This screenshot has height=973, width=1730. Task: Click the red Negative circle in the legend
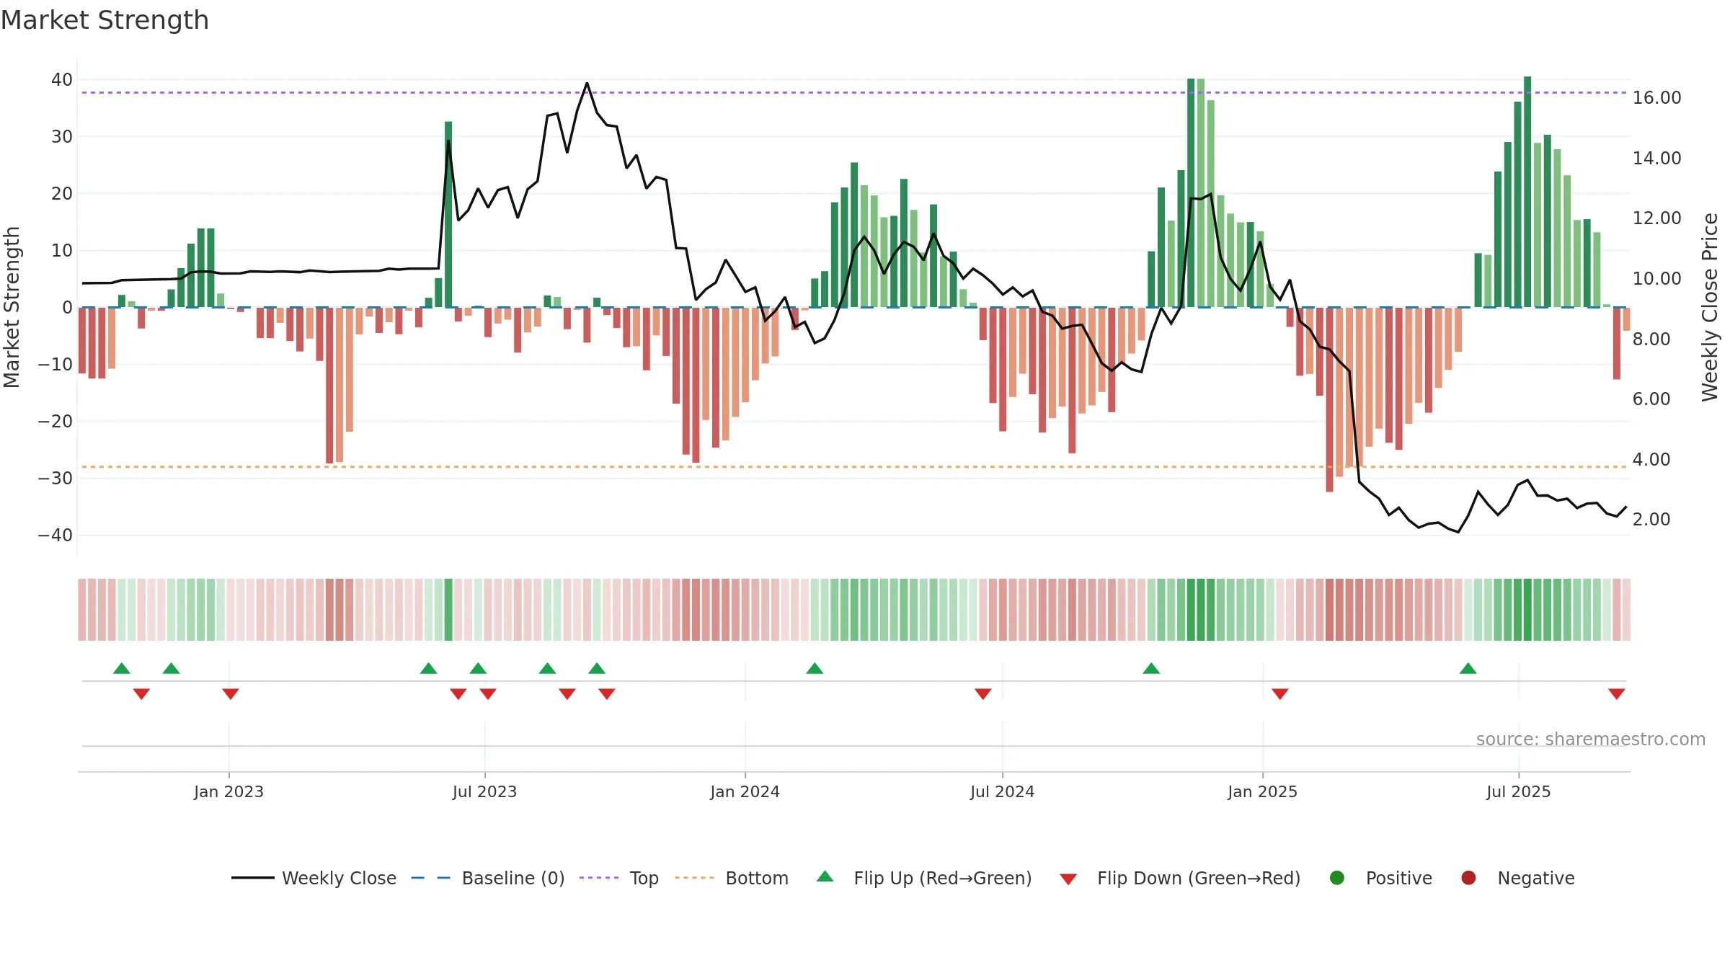click(1468, 878)
